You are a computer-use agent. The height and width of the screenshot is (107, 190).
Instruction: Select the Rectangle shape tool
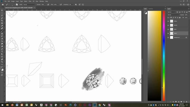[x=2, y=57]
